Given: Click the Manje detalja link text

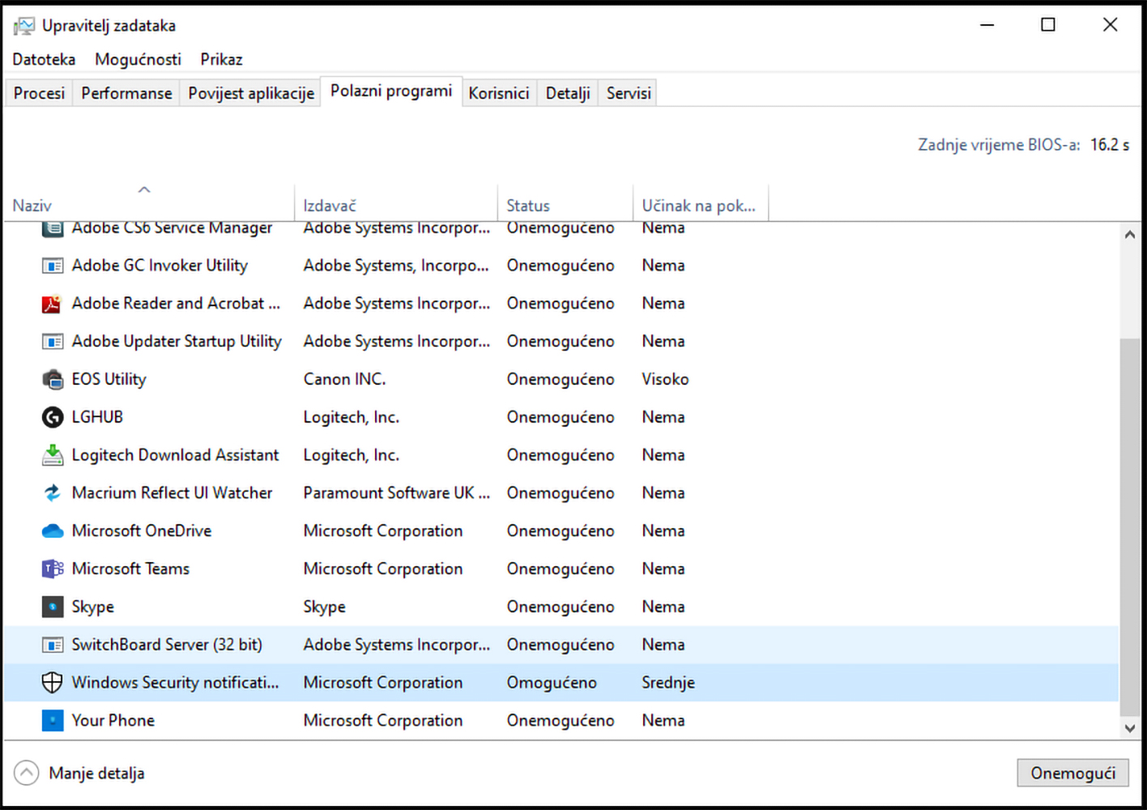Looking at the screenshot, I should point(96,774).
